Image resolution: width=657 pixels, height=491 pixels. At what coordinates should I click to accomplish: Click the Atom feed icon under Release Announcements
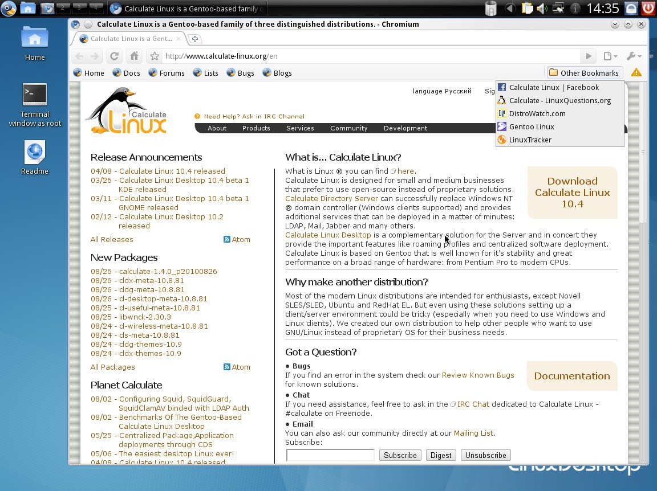point(227,240)
